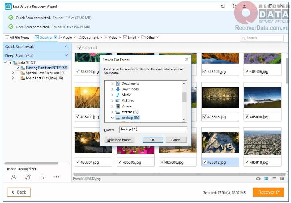Click the 485812.jpg thumbnail image
The width and height of the screenshot is (291, 203).
220,142
